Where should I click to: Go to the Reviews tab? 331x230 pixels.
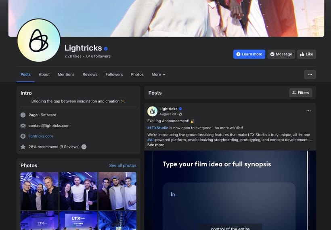point(90,75)
